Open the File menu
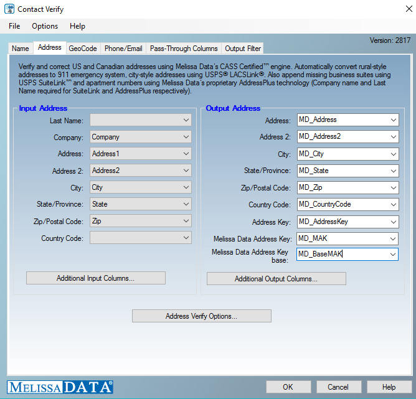Viewport: 416px width, 399px height. (14, 26)
